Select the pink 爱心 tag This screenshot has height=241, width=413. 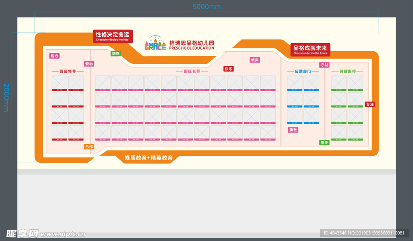tap(89, 64)
